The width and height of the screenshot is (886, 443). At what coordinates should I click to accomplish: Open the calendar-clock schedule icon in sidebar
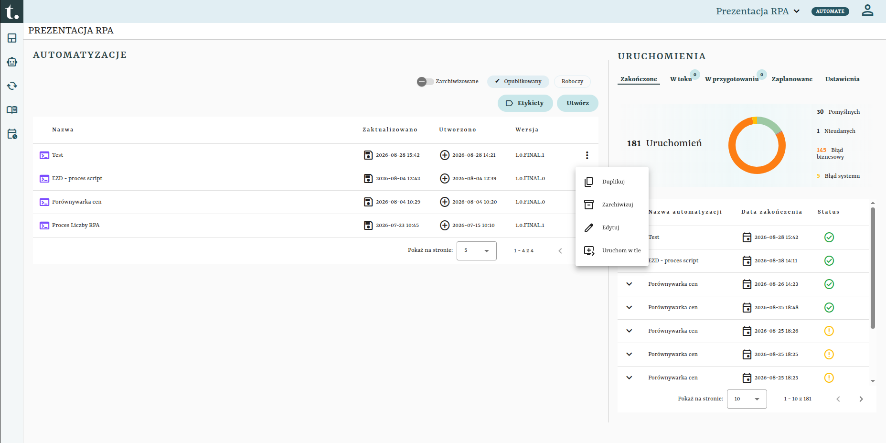click(12, 134)
